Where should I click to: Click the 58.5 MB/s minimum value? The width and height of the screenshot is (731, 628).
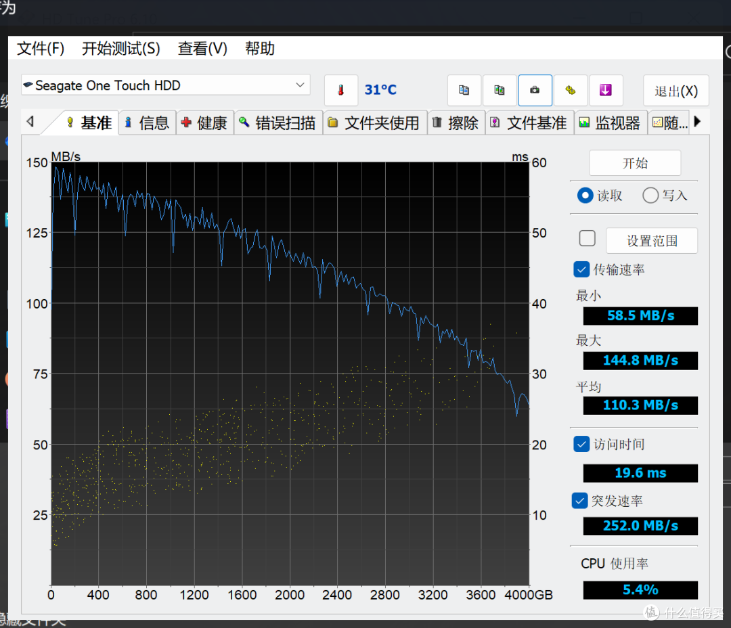click(x=640, y=315)
